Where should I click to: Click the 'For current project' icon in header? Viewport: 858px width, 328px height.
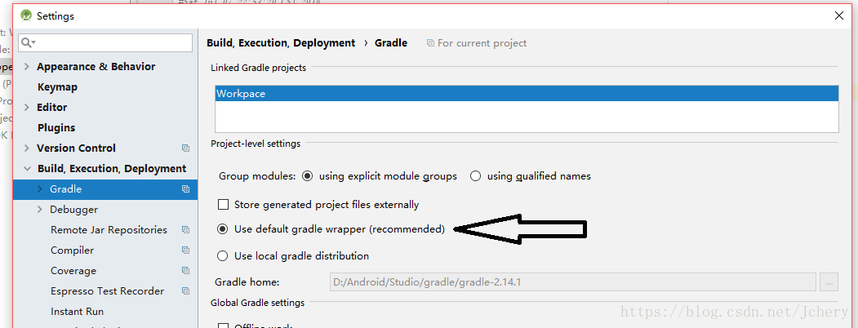pyautogui.click(x=431, y=43)
